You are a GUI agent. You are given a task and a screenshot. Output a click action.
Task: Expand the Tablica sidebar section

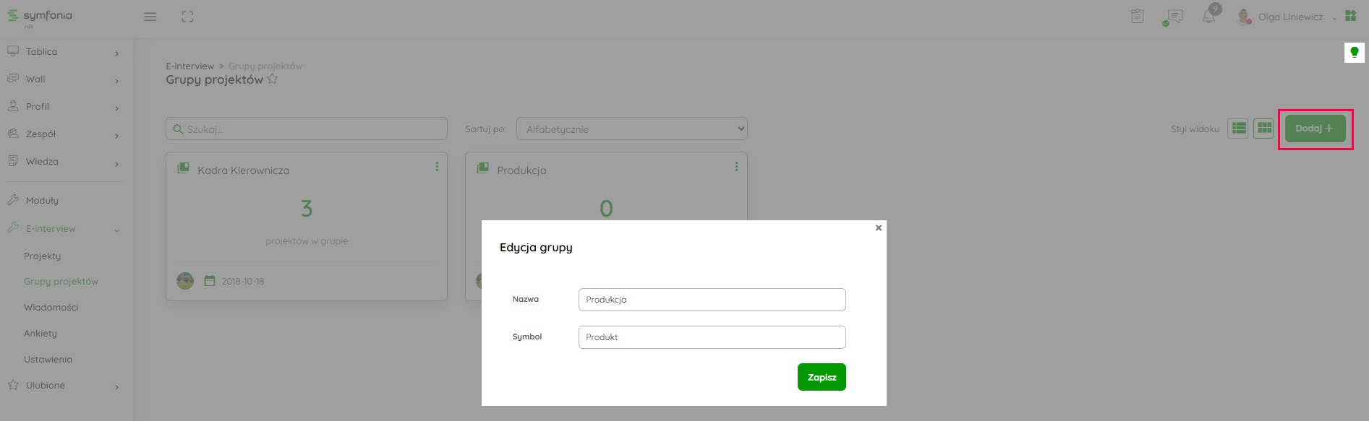coord(64,52)
